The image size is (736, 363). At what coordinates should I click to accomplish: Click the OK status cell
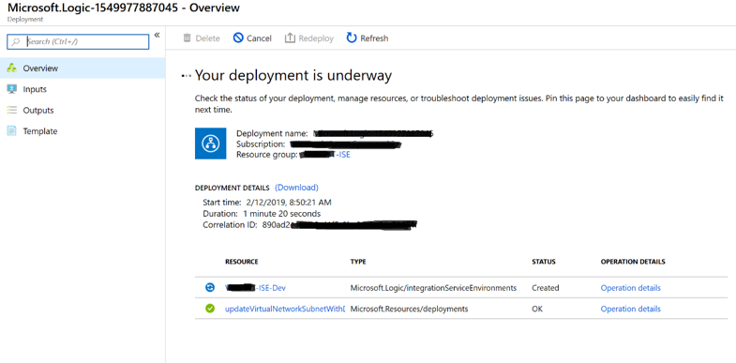click(537, 309)
